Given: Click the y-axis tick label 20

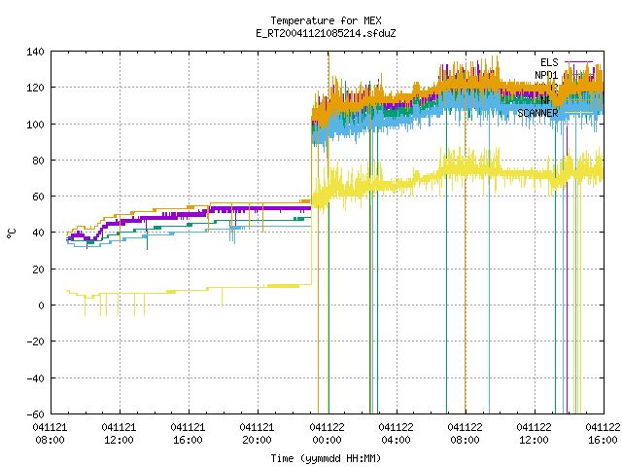Looking at the screenshot, I should (x=38, y=269).
